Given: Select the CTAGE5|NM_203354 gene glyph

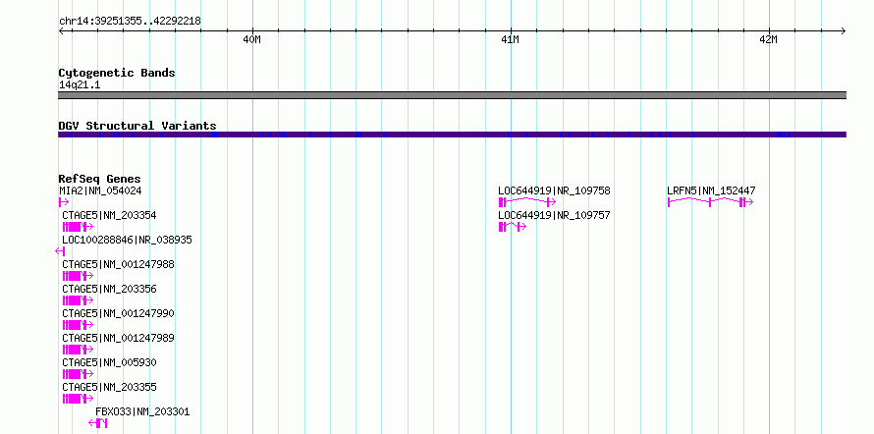Looking at the screenshot, I should tap(78, 227).
